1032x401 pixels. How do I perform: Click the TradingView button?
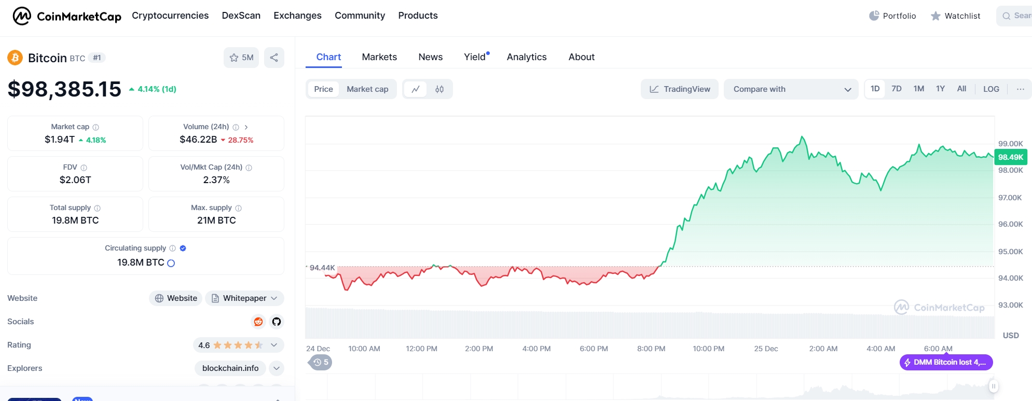(679, 89)
